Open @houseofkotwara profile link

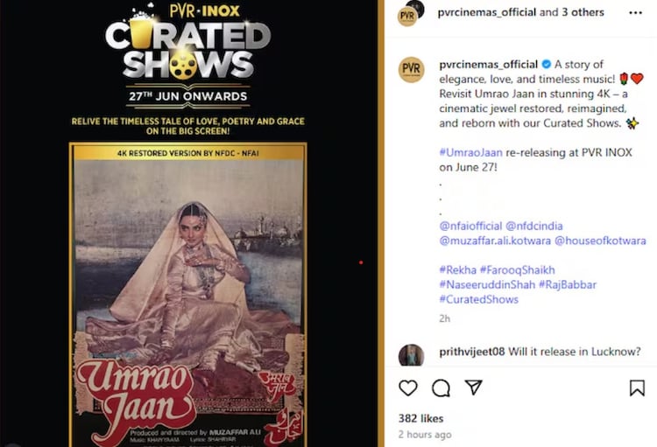coord(600,241)
